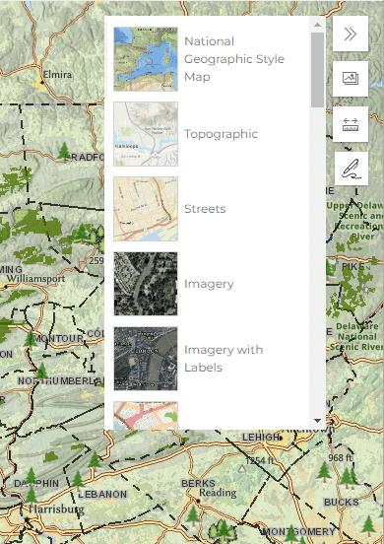Click the tree icon above Northumberland label
This screenshot has height=544, width=384.
[42, 372]
